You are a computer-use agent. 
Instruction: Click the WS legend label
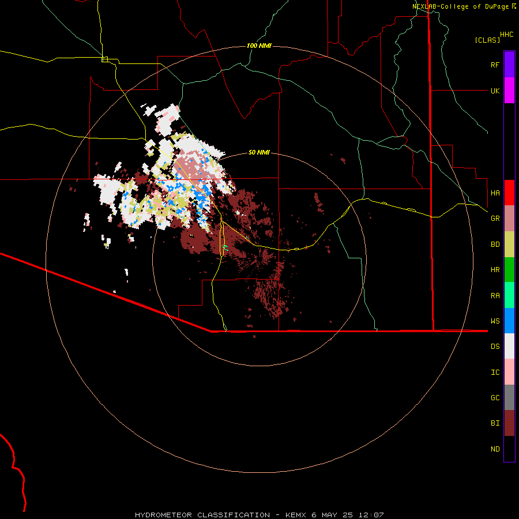[x=495, y=321]
